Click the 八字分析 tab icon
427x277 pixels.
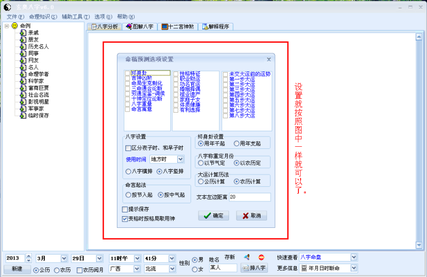[x=94, y=27]
